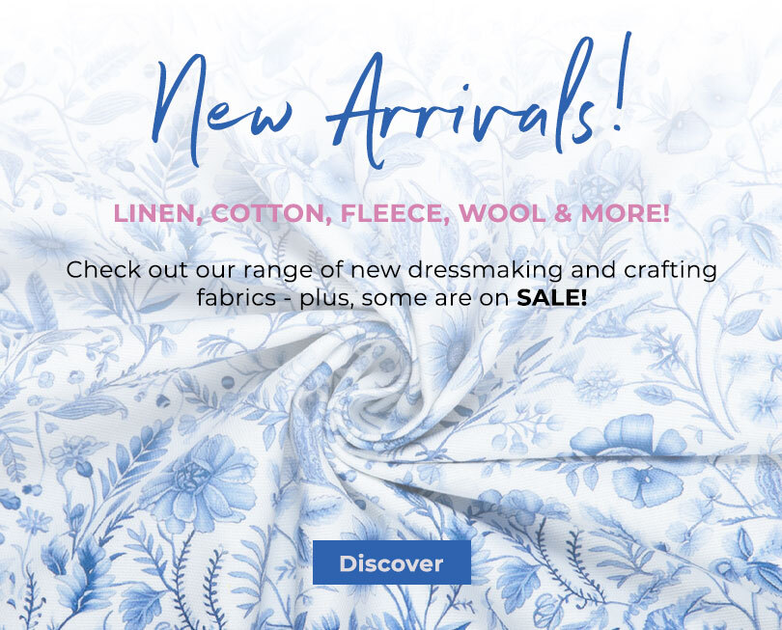Image resolution: width=782 pixels, height=630 pixels.
Task: Click the bold SALE! word
Action: 551,298
